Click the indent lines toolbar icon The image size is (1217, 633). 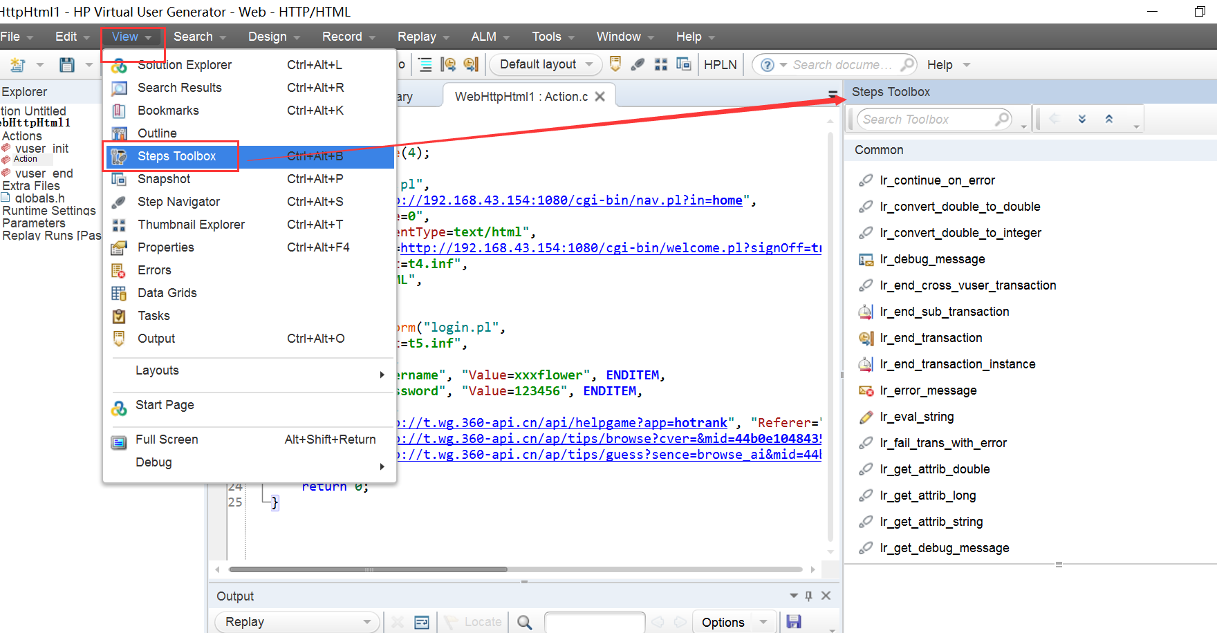coord(425,65)
